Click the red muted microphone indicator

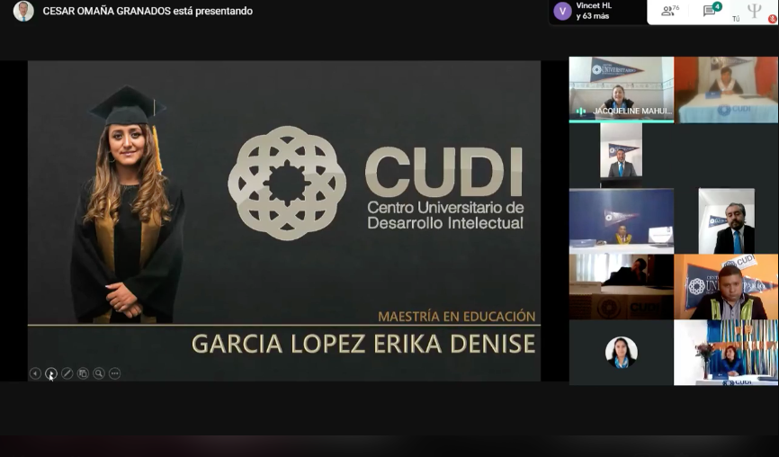point(772,19)
